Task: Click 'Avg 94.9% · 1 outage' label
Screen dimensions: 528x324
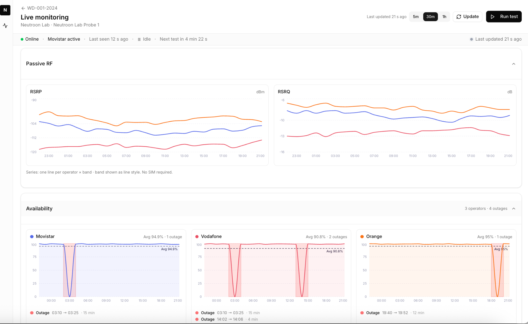Action: (x=163, y=237)
